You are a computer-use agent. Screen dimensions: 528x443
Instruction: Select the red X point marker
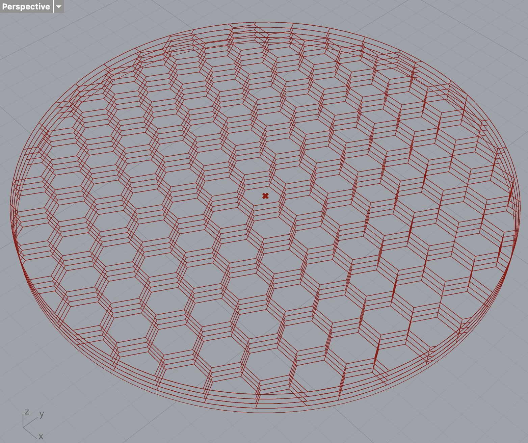coord(265,196)
